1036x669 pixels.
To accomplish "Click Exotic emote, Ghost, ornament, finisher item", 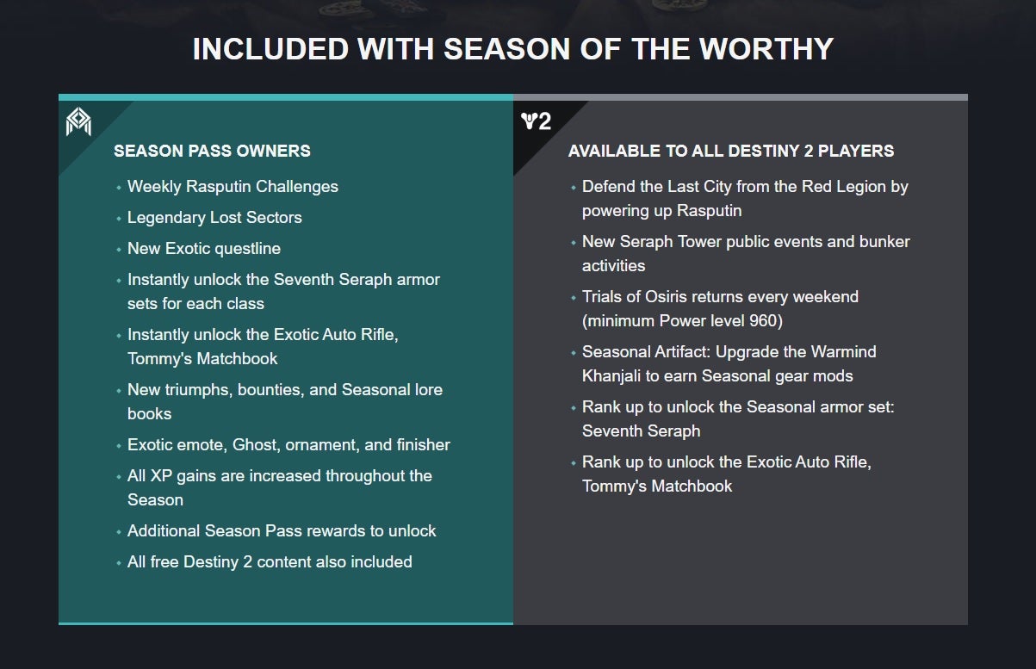I will (288, 444).
